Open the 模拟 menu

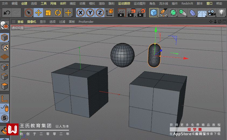click(92, 3)
